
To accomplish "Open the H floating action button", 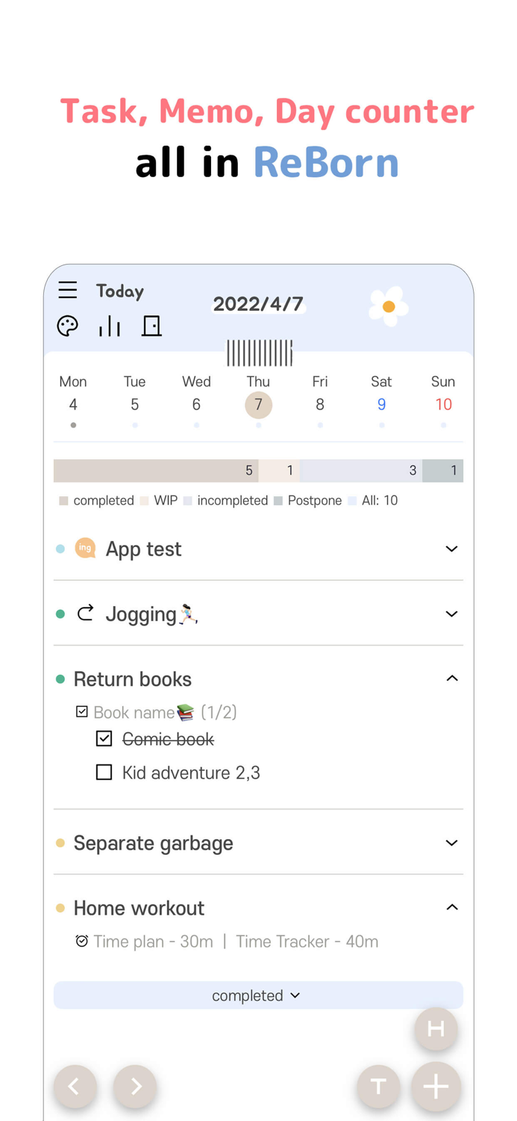I will 436,1029.
